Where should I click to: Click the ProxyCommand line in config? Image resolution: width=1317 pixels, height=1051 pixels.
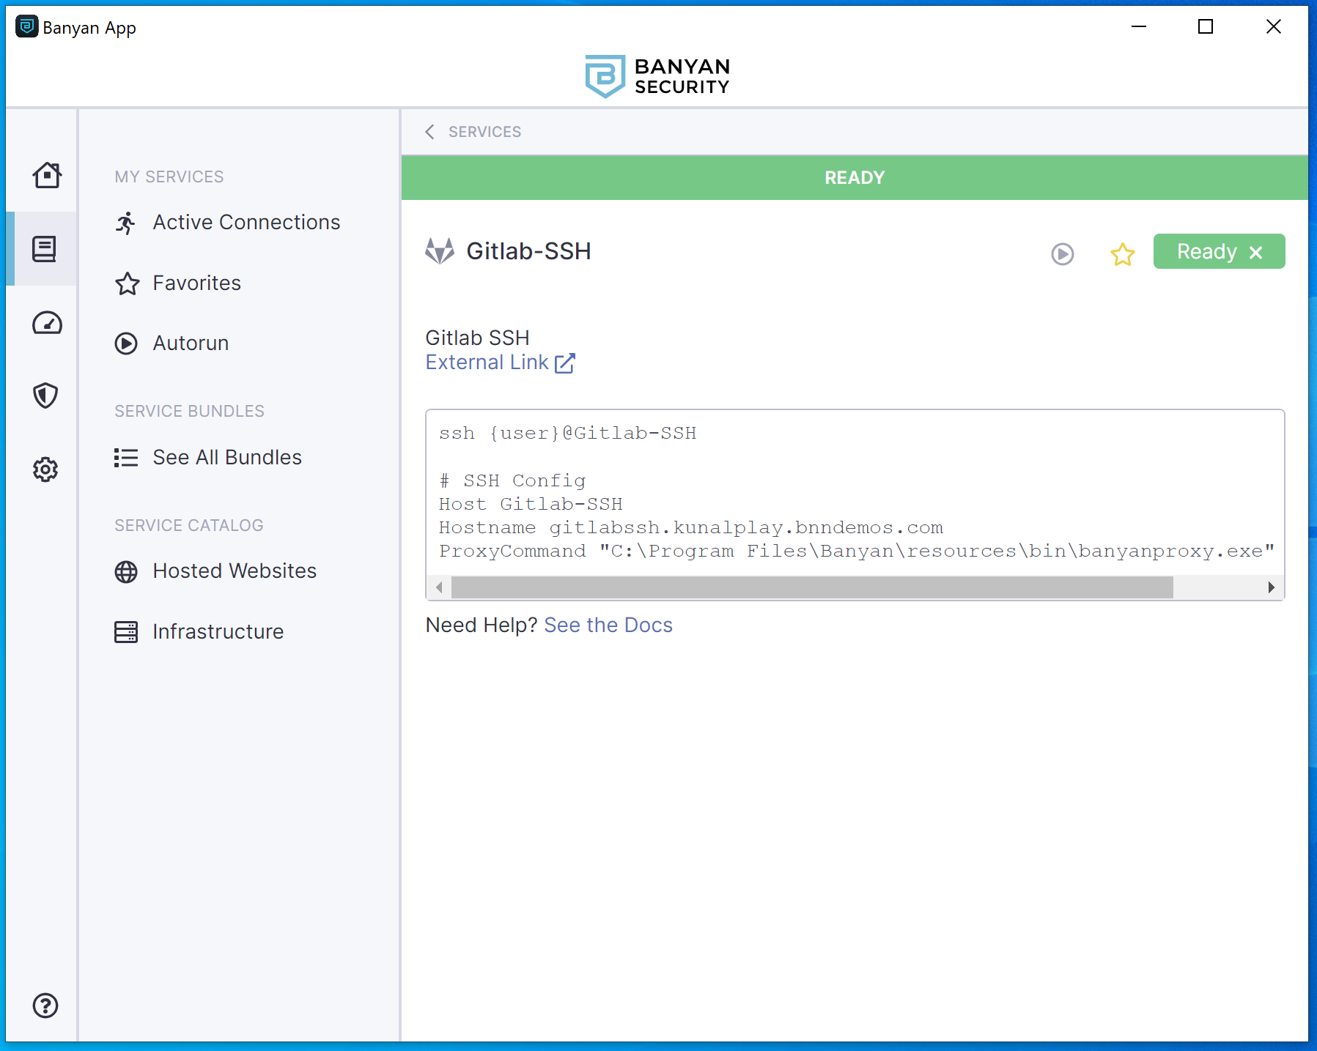pos(857,552)
